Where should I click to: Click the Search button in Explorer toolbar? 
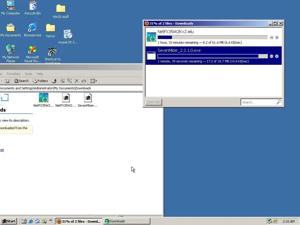(x=21, y=81)
